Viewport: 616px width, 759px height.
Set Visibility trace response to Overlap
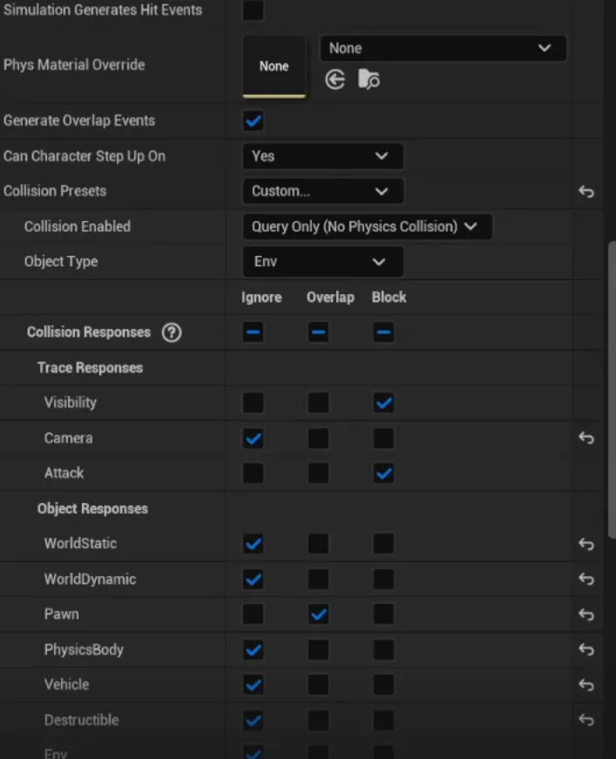pyautogui.click(x=319, y=403)
